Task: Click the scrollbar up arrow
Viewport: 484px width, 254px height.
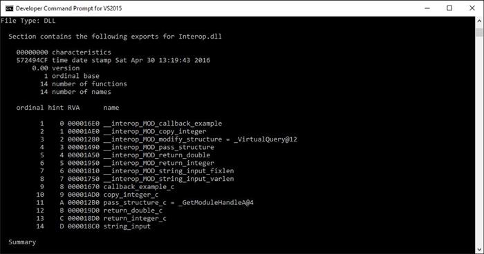Action: tap(479, 21)
